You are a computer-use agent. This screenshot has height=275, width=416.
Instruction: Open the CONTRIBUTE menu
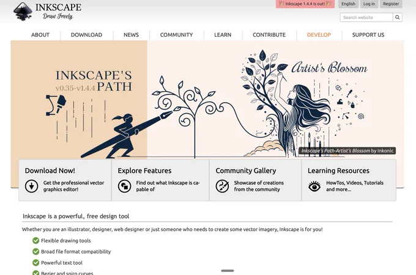(x=269, y=35)
